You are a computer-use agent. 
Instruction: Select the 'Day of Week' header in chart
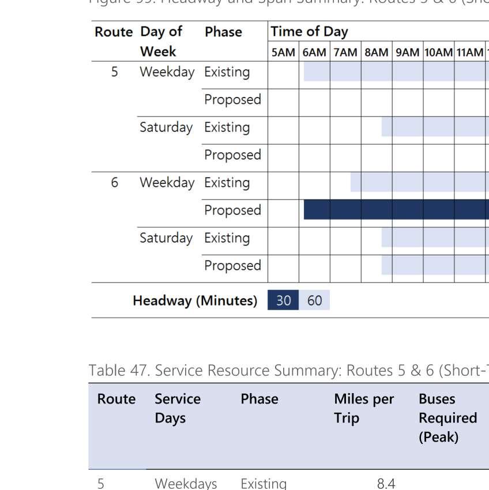(161, 42)
